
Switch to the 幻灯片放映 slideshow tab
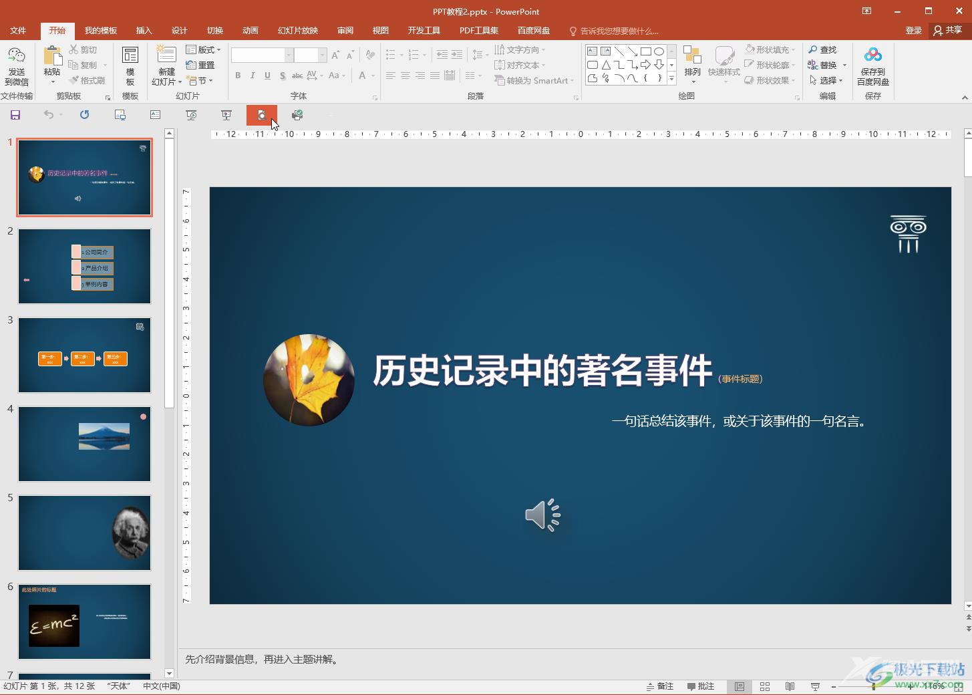(x=298, y=31)
